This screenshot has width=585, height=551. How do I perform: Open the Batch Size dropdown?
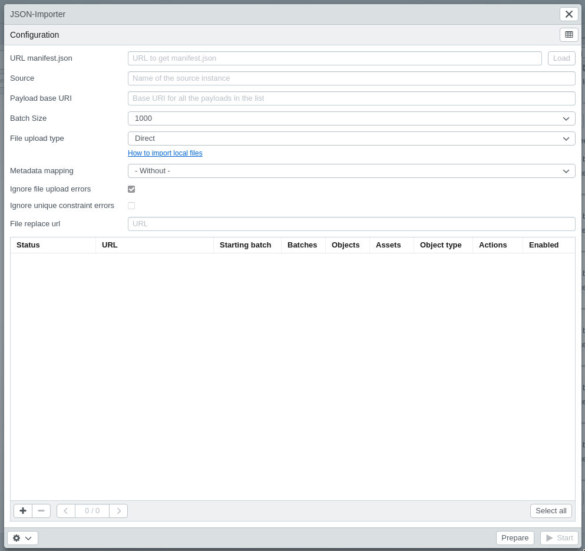click(352, 118)
